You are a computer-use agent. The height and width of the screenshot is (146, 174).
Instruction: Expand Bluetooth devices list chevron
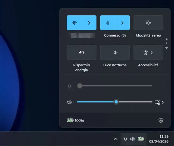[x=122, y=23]
